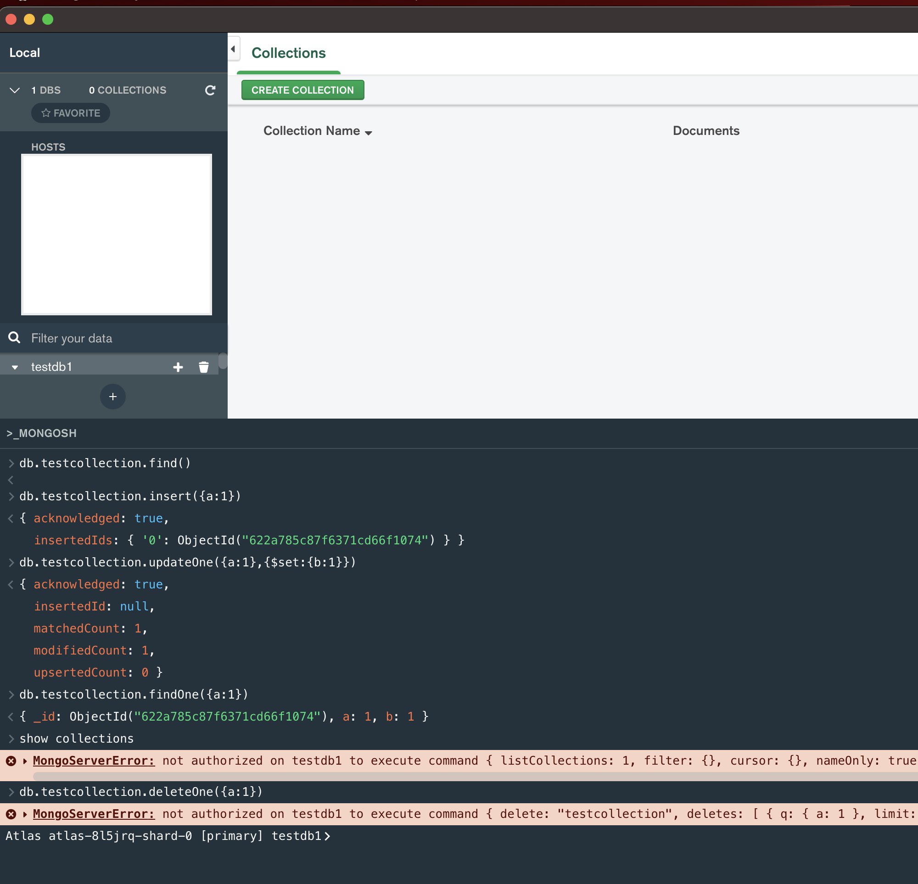Image resolution: width=918 pixels, height=884 pixels.
Task: Expand the listCollections MongoServerError details
Action: click(24, 761)
